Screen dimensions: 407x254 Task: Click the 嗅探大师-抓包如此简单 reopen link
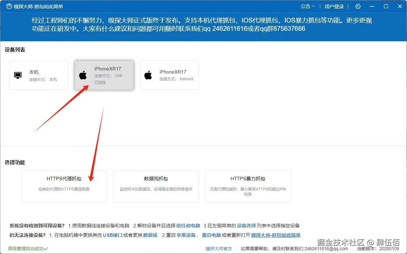pos(276,235)
